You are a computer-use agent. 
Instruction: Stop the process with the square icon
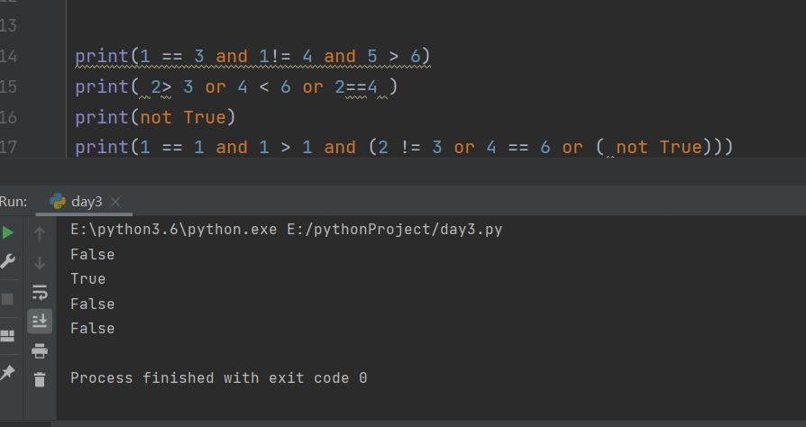tap(7, 299)
